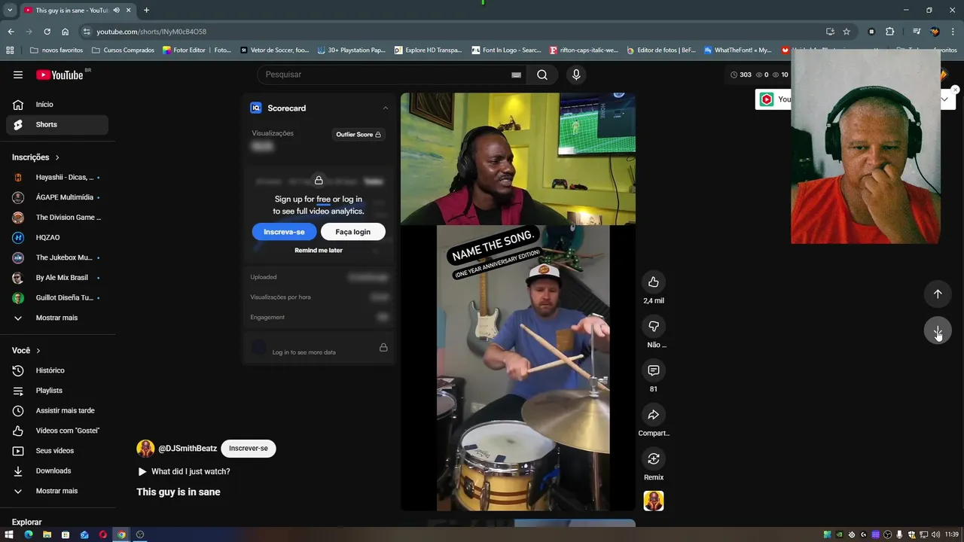Click the Faça login button
Viewport: 964px width, 542px height.
point(352,232)
